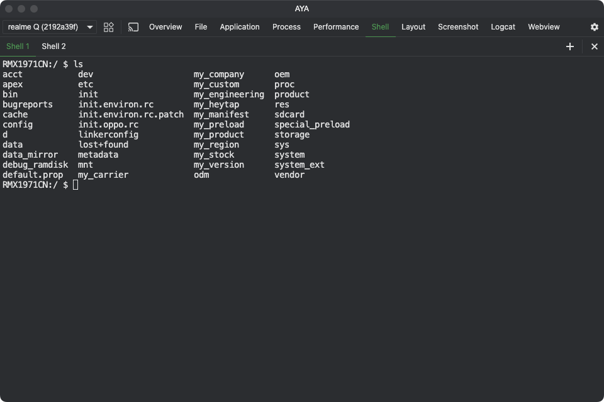Click the 'debug_ramdisk' entry

(x=35, y=165)
